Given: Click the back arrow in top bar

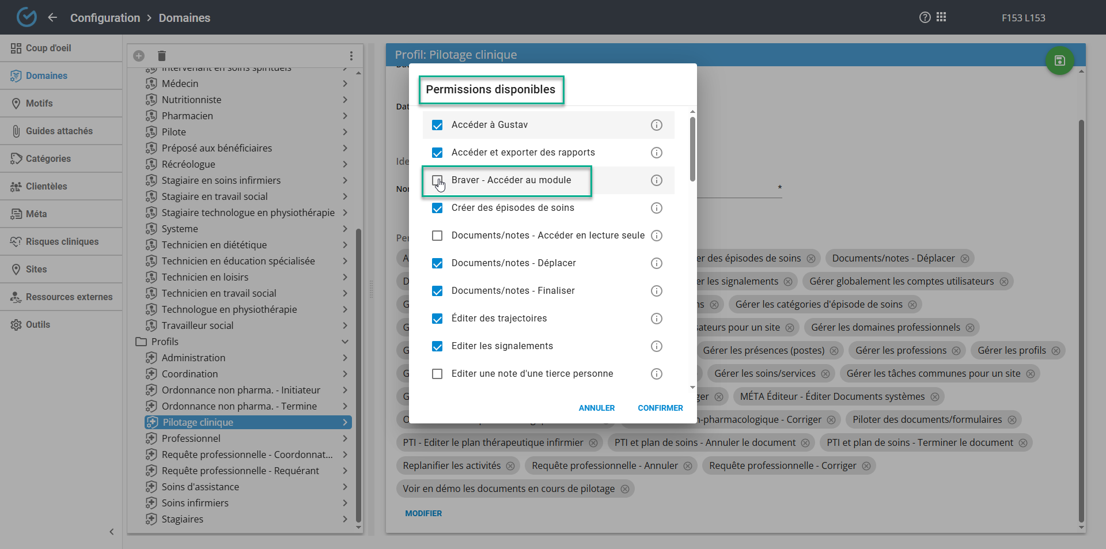Looking at the screenshot, I should 52,17.
